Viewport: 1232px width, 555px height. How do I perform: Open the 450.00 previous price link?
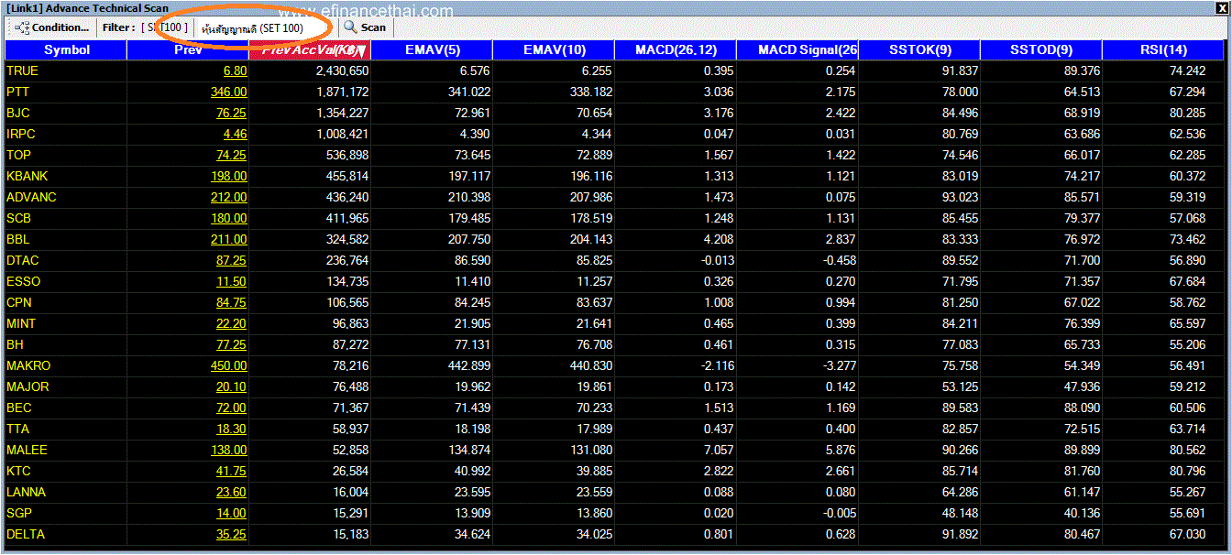(228, 365)
